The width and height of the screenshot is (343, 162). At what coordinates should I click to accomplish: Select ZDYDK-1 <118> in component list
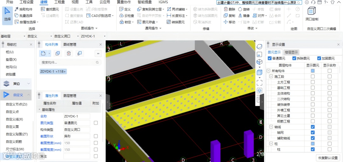point(53,71)
